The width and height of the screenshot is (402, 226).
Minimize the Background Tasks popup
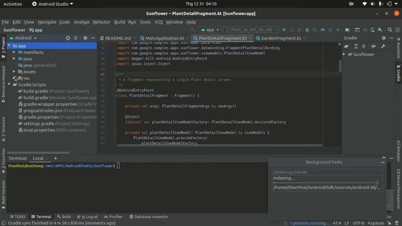[383, 163]
